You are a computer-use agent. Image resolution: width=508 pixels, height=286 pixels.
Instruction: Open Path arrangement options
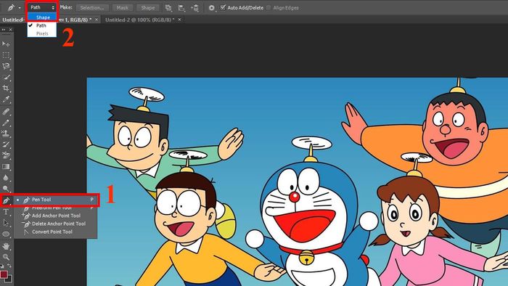point(195,8)
